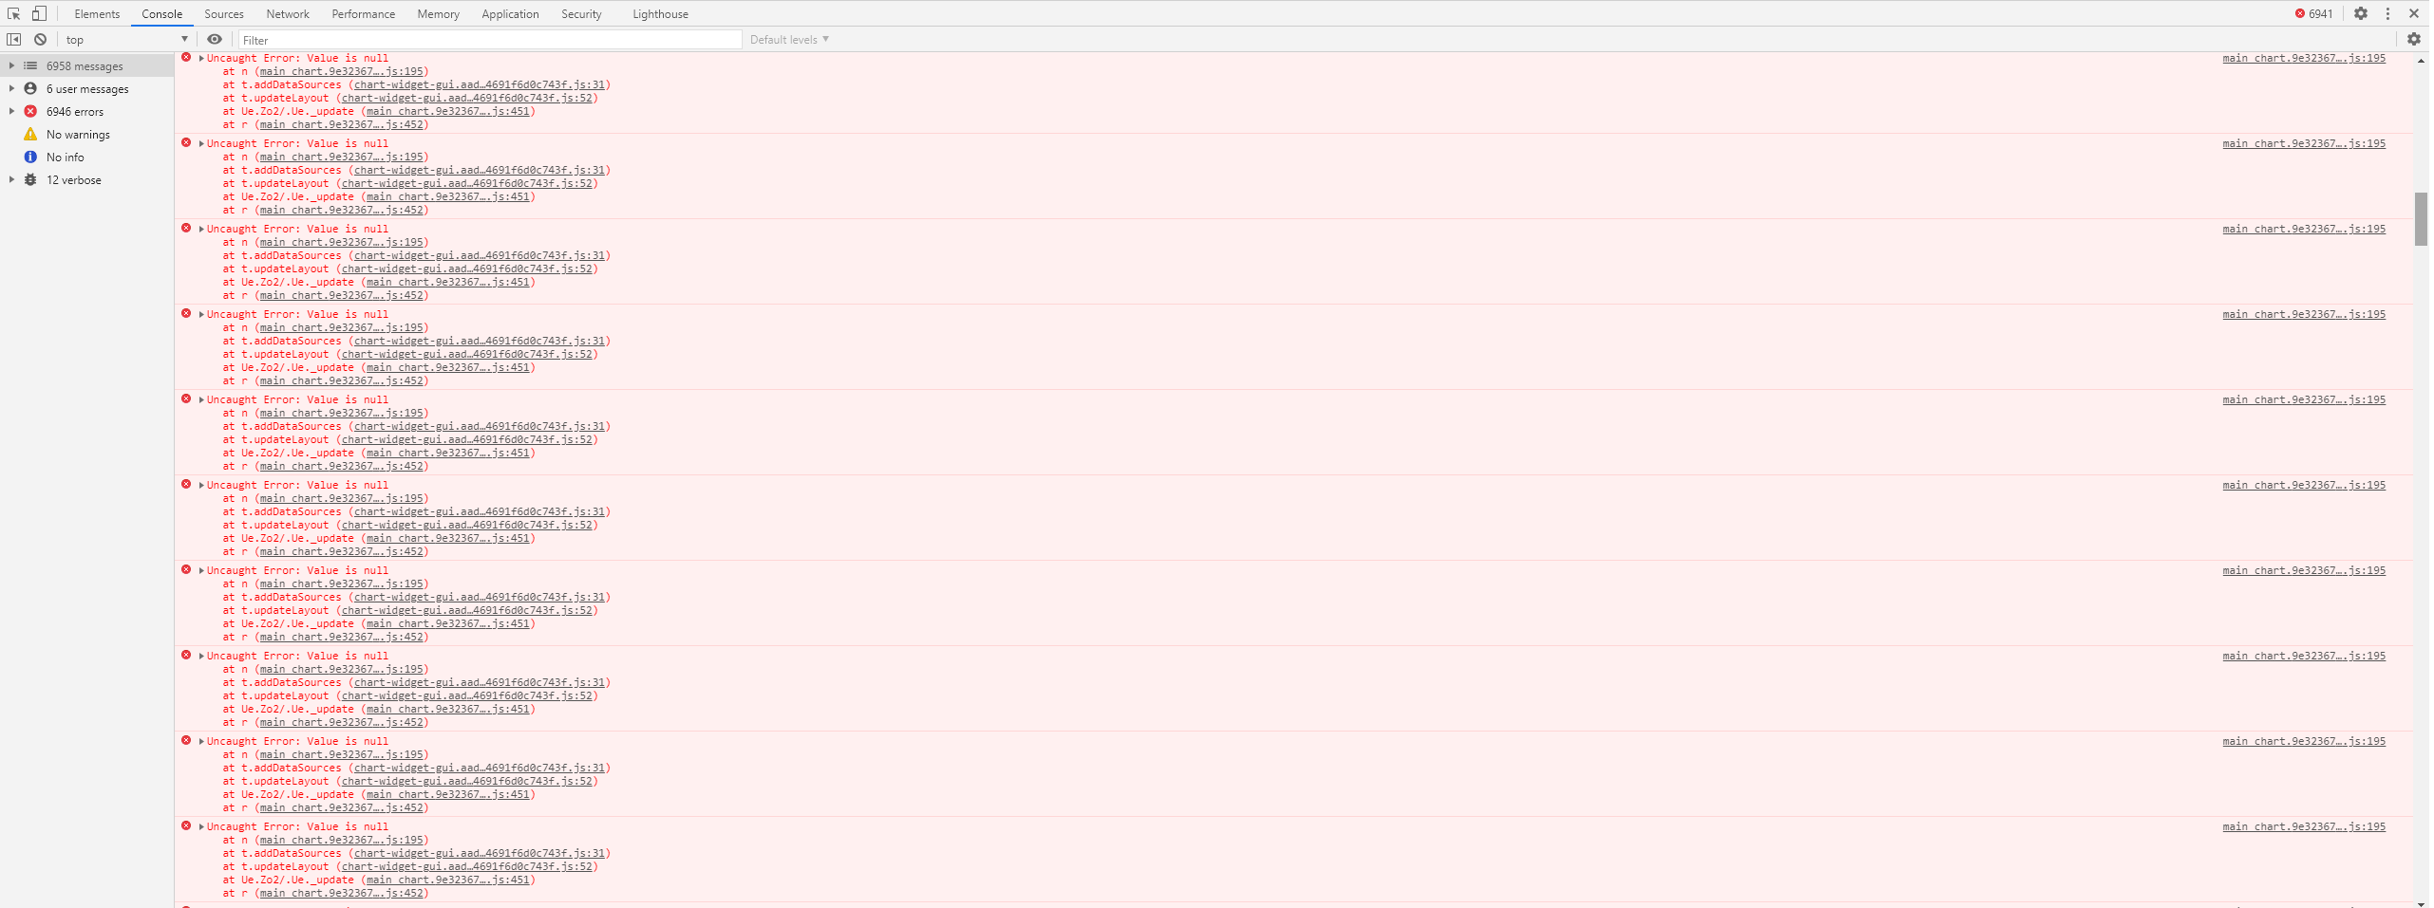This screenshot has height=908, width=2434.
Task: Expand the first Uncaught Error entry triangle
Action: 201,58
